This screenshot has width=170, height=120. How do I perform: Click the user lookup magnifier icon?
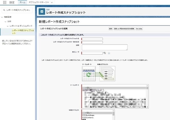[104, 53]
